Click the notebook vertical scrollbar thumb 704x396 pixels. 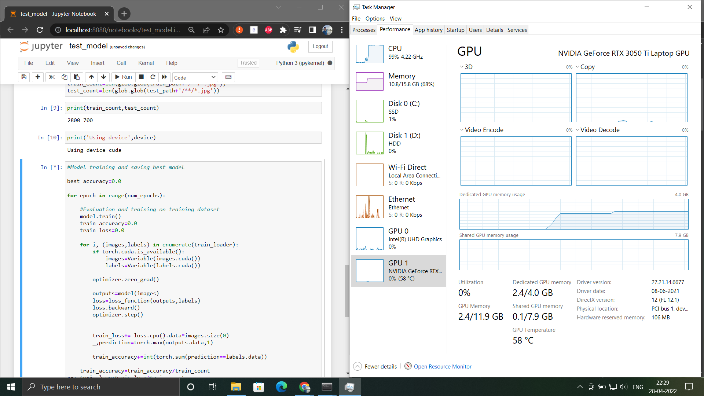(x=347, y=291)
